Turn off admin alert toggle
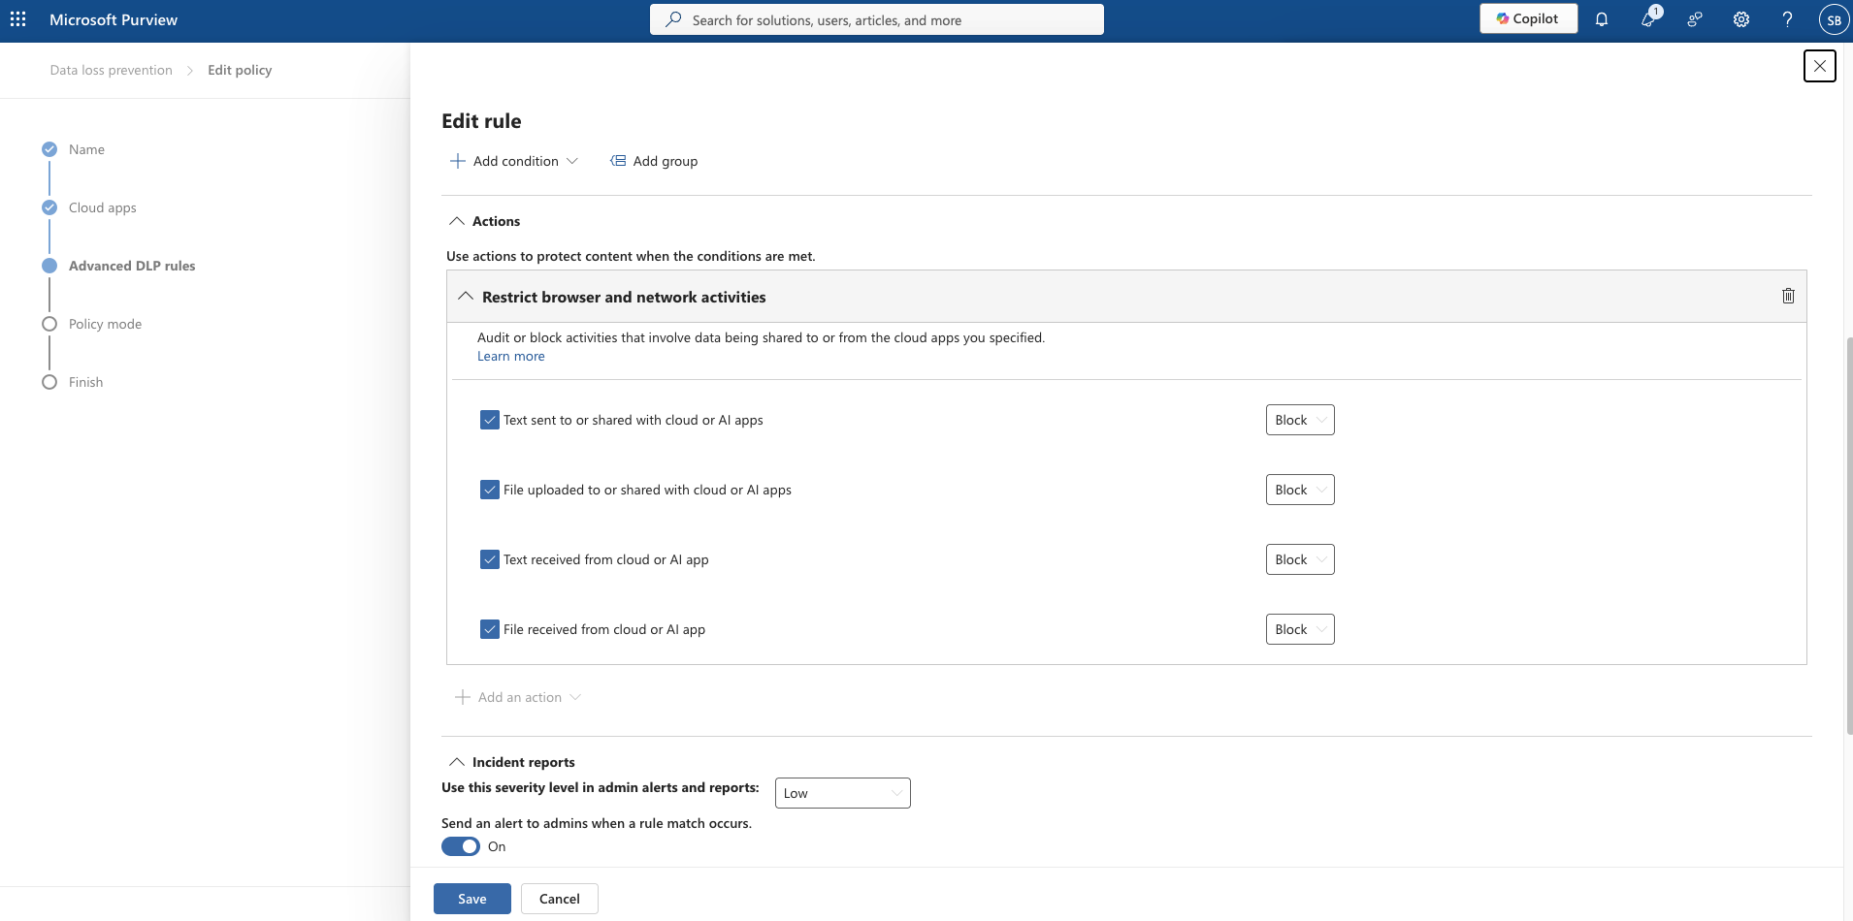Image resolution: width=1853 pixels, height=921 pixels. [x=461, y=846]
